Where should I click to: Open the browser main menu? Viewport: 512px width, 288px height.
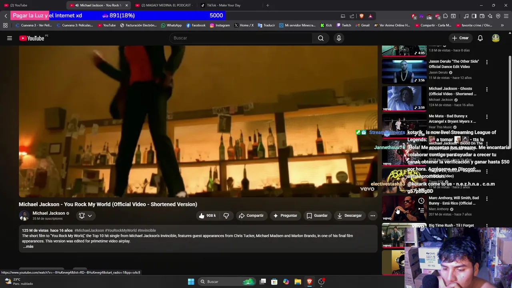pos(506,16)
